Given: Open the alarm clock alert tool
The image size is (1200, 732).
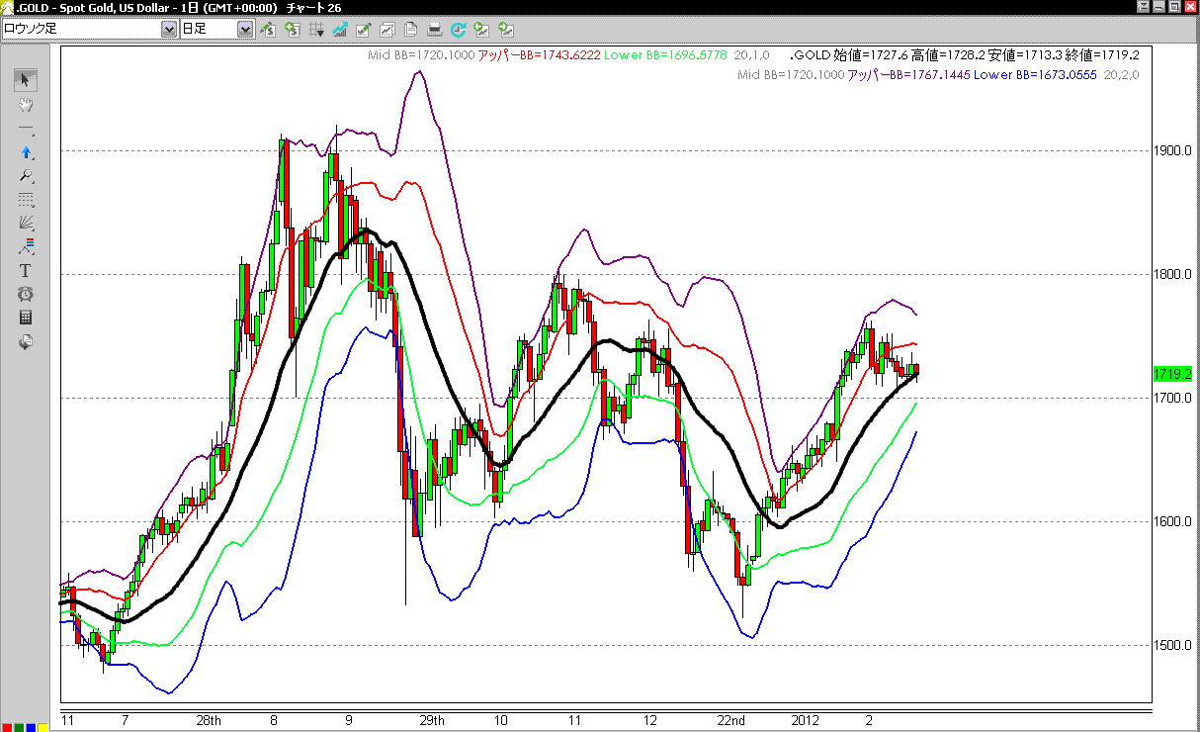Looking at the screenshot, I should [26, 294].
